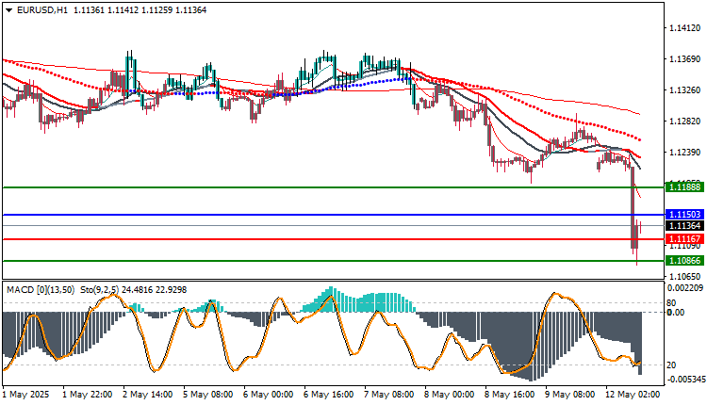
Task: Click the 7 May 08:00 time label
Action: pos(389,395)
